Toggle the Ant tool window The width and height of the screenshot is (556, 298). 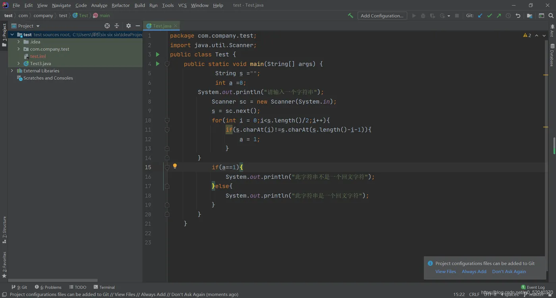click(552, 30)
